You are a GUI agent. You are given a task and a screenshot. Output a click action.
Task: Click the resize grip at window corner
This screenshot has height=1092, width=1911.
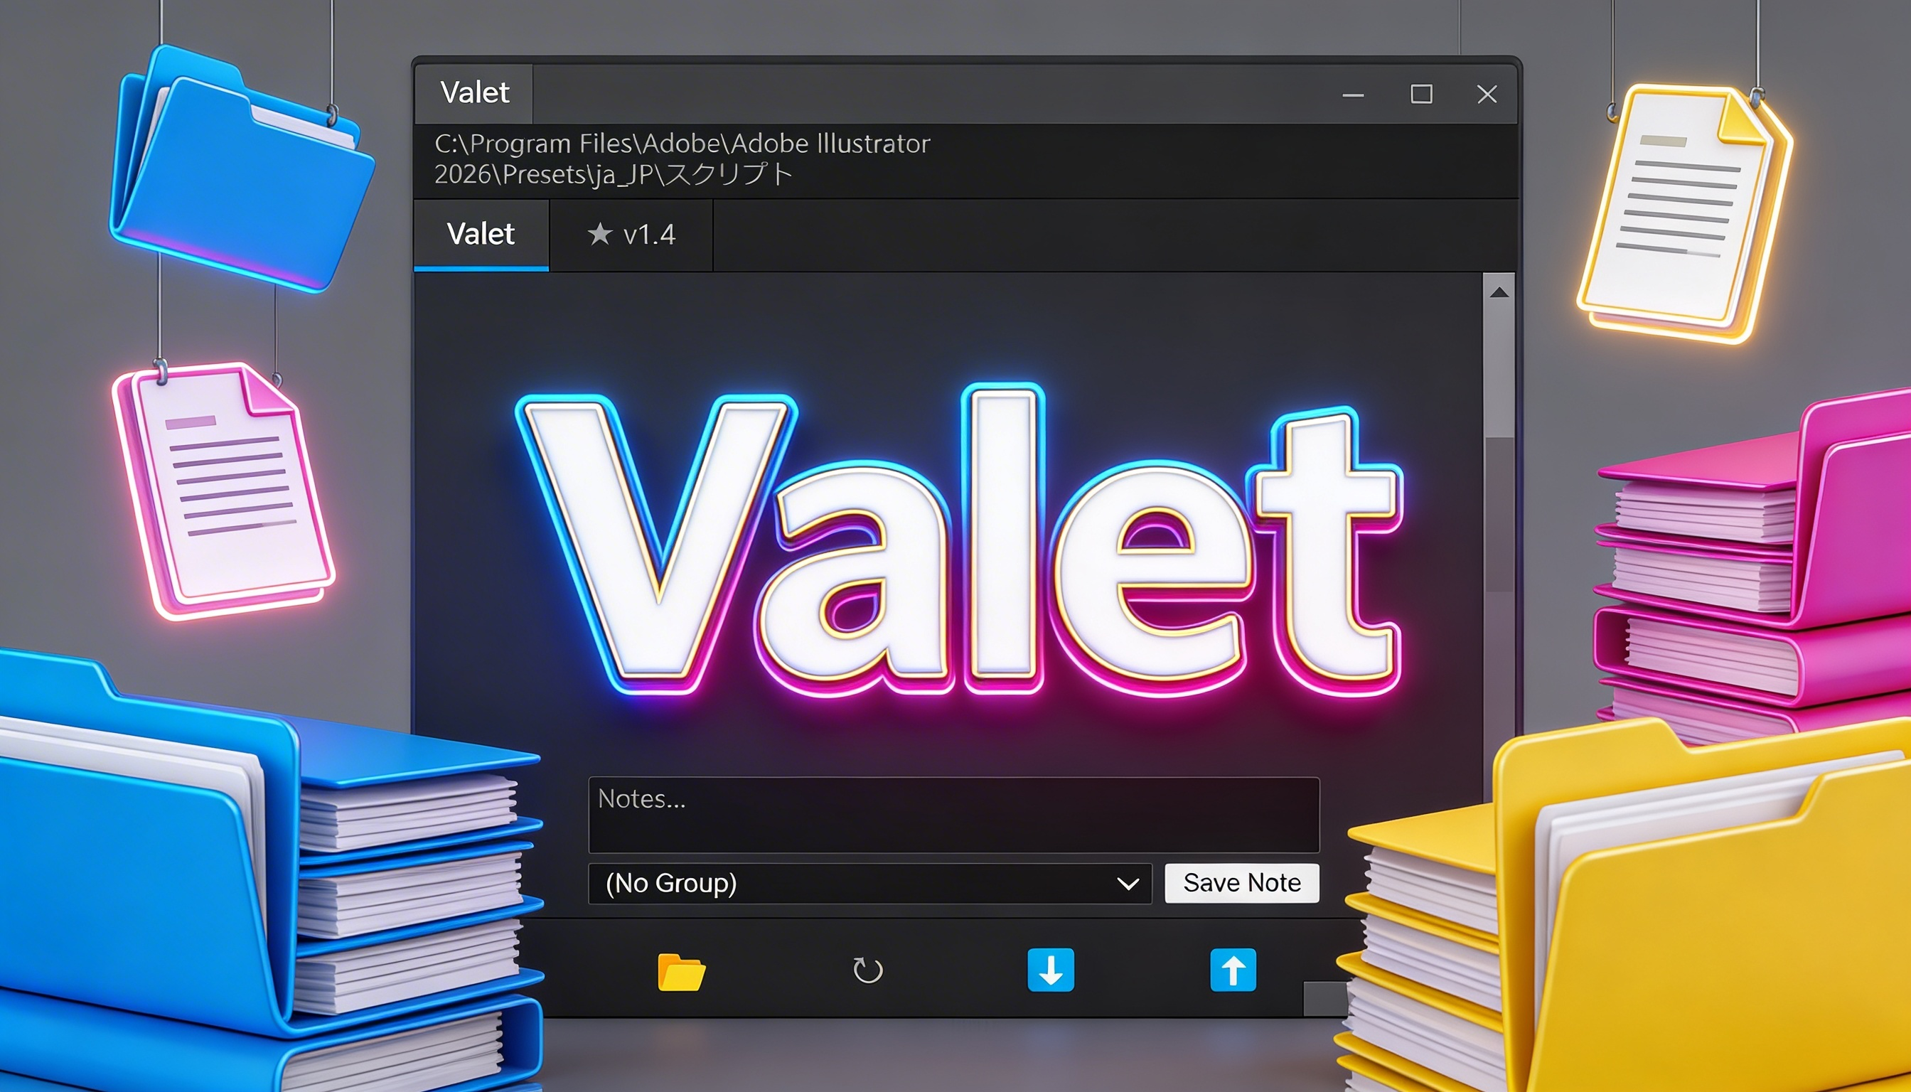click(1324, 998)
